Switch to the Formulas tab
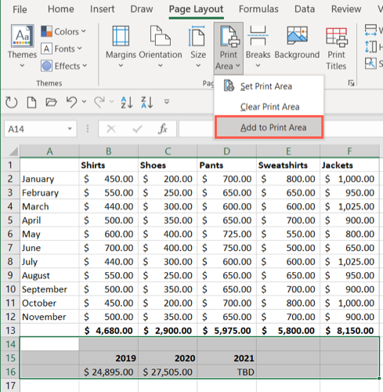This screenshot has height=392, width=383. (x=258, y=9)
